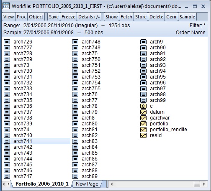
Task: Select the arch751 object name
Action: pos(91,65)
